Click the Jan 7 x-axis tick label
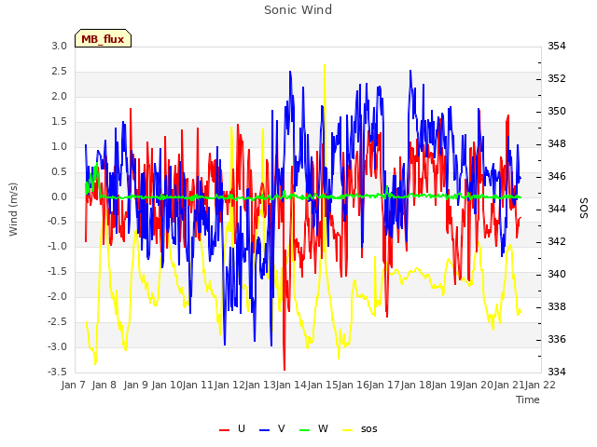Viewport: 597px width, 447px height. [x=73, y=385]
